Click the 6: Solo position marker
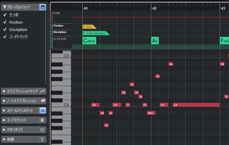 point(89,27)
